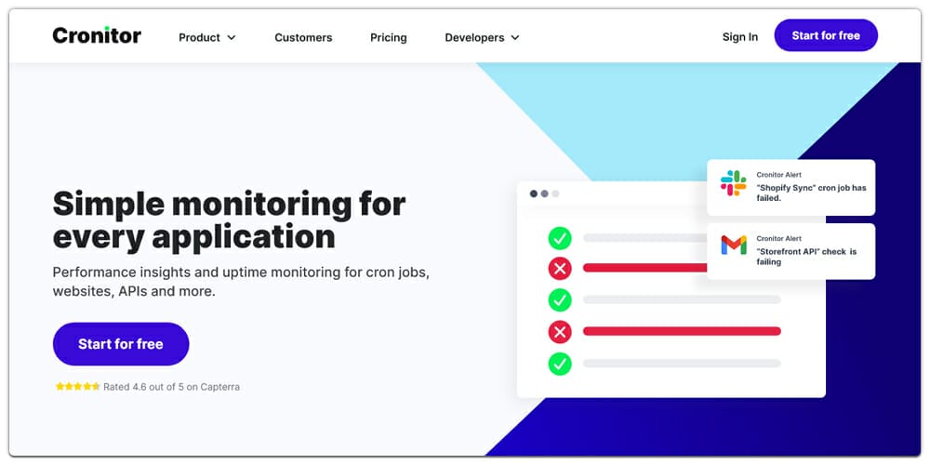Click the Slack icon in alert card

[x=733, y=183]
